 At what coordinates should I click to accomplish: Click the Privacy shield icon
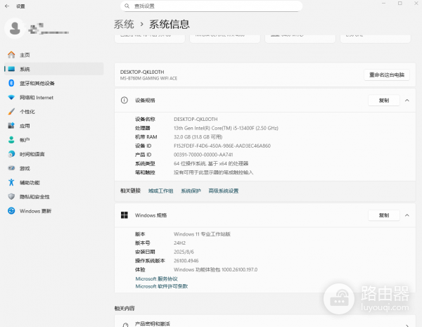pyautogui.click(x=11, y=196)
